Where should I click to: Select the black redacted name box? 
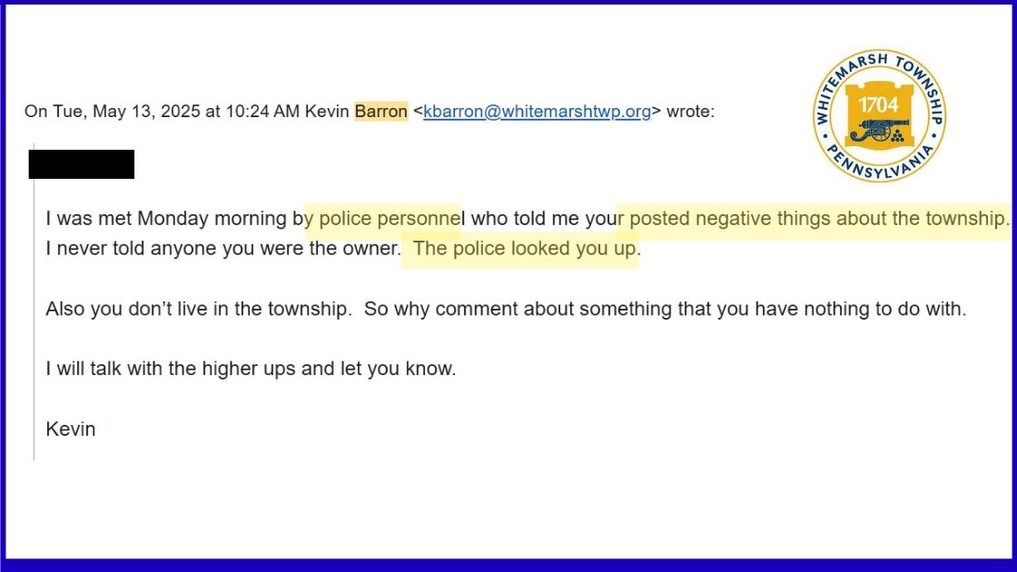click(x=82, y=164)
